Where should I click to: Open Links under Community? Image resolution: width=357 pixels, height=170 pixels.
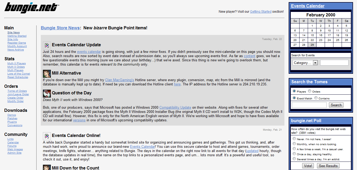pyautogui.click(x=11, y=139)
